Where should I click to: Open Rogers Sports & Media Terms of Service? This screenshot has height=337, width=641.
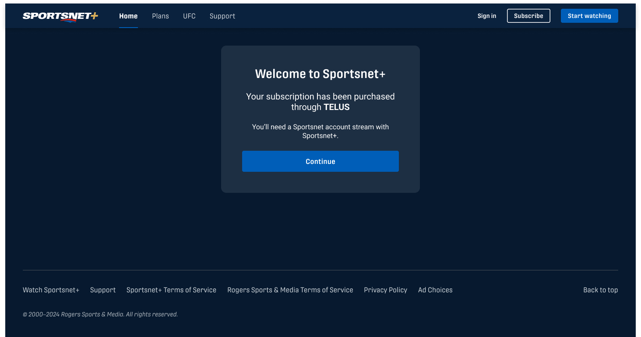290,290
